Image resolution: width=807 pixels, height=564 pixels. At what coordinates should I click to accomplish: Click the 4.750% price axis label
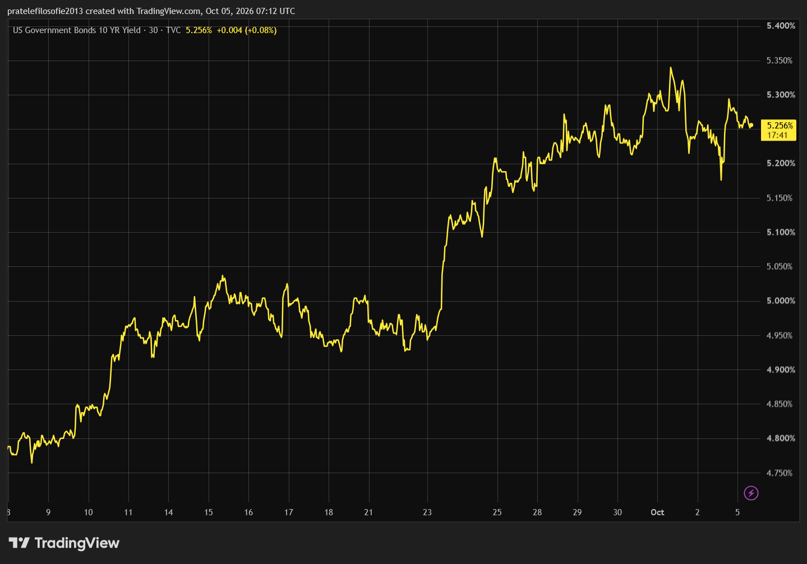tap(781, 473)
